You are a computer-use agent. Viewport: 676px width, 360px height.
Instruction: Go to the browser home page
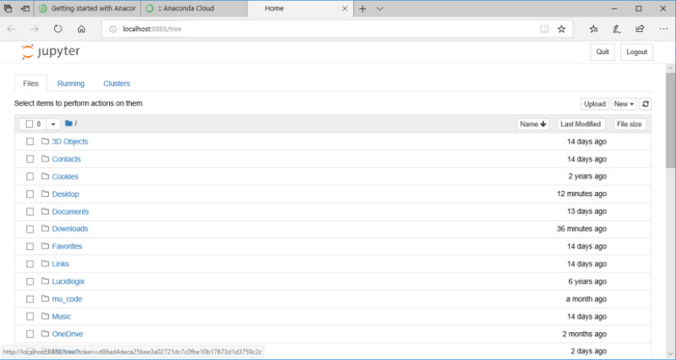(x=81, y=29)
